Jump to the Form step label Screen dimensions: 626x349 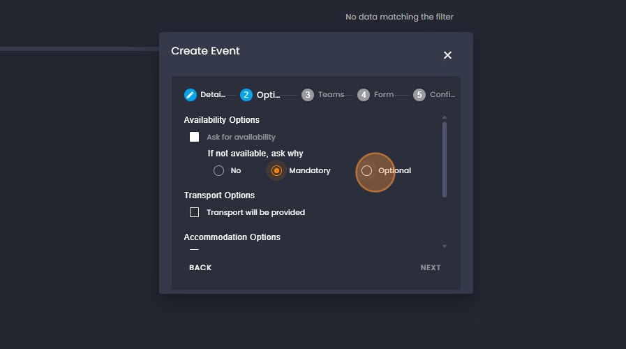coord(384,95)
